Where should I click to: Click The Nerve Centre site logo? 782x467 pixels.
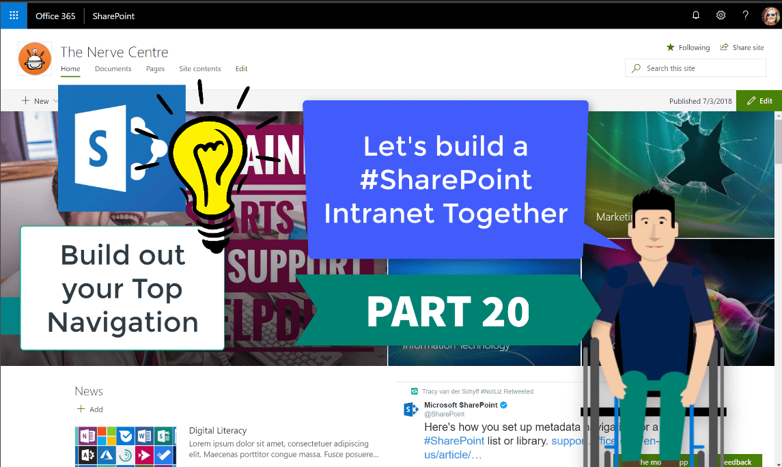point(35,59)
